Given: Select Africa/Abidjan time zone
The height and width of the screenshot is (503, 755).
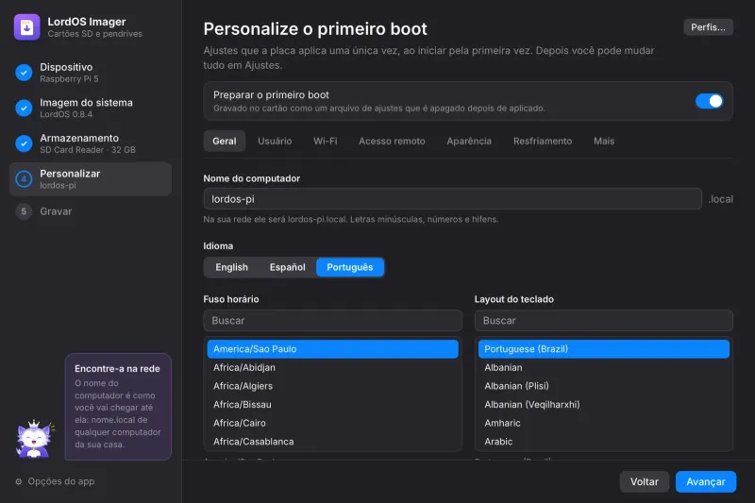Looking at the screenshot, I should 333,368.
